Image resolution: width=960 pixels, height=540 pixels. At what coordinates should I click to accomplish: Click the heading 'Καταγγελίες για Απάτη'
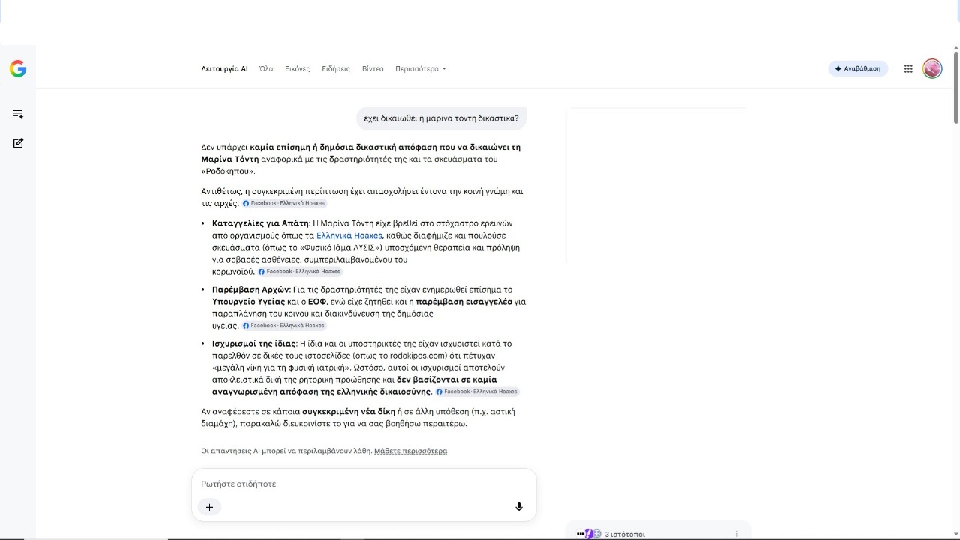point(260,223)
